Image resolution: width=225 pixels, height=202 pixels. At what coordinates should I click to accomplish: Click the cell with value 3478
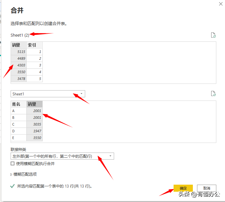(x=19, y=79)
